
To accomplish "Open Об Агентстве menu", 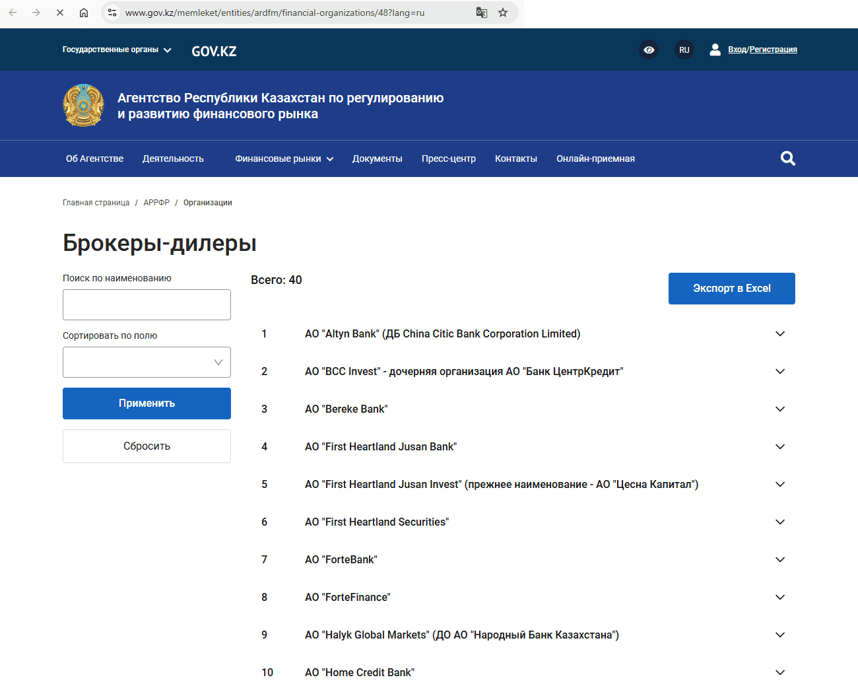I will click(94, 158).
